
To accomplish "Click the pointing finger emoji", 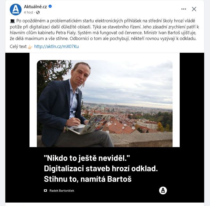I will tap(30, 47).
